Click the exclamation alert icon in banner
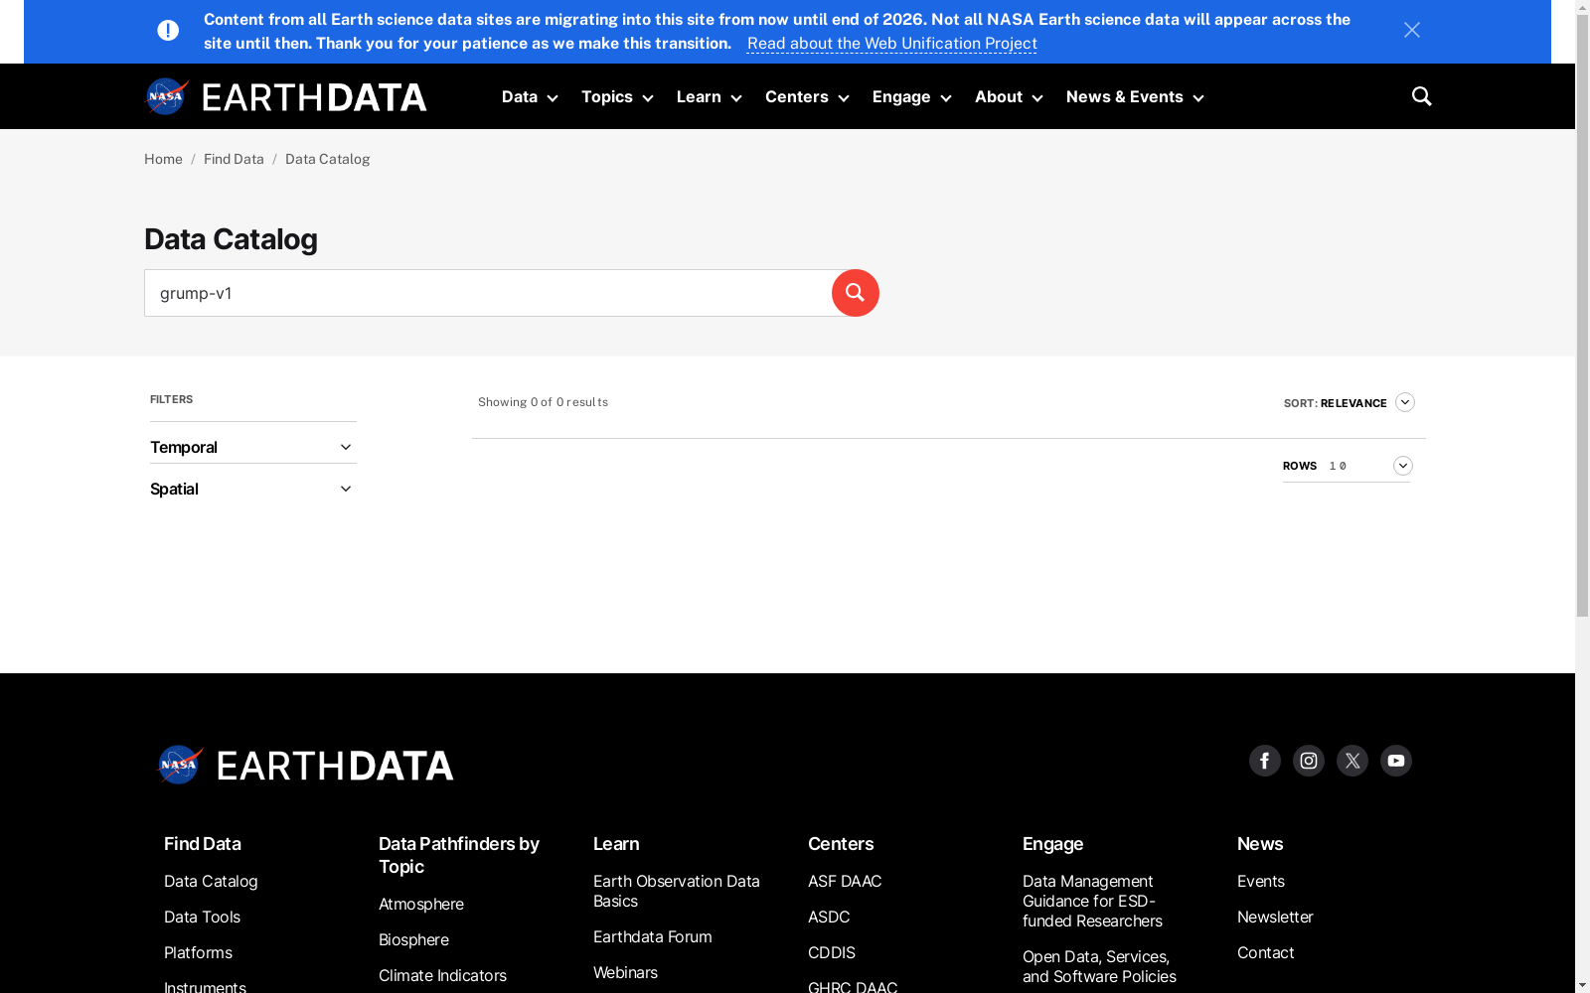 pyautogui.click(x=168, y=31)
